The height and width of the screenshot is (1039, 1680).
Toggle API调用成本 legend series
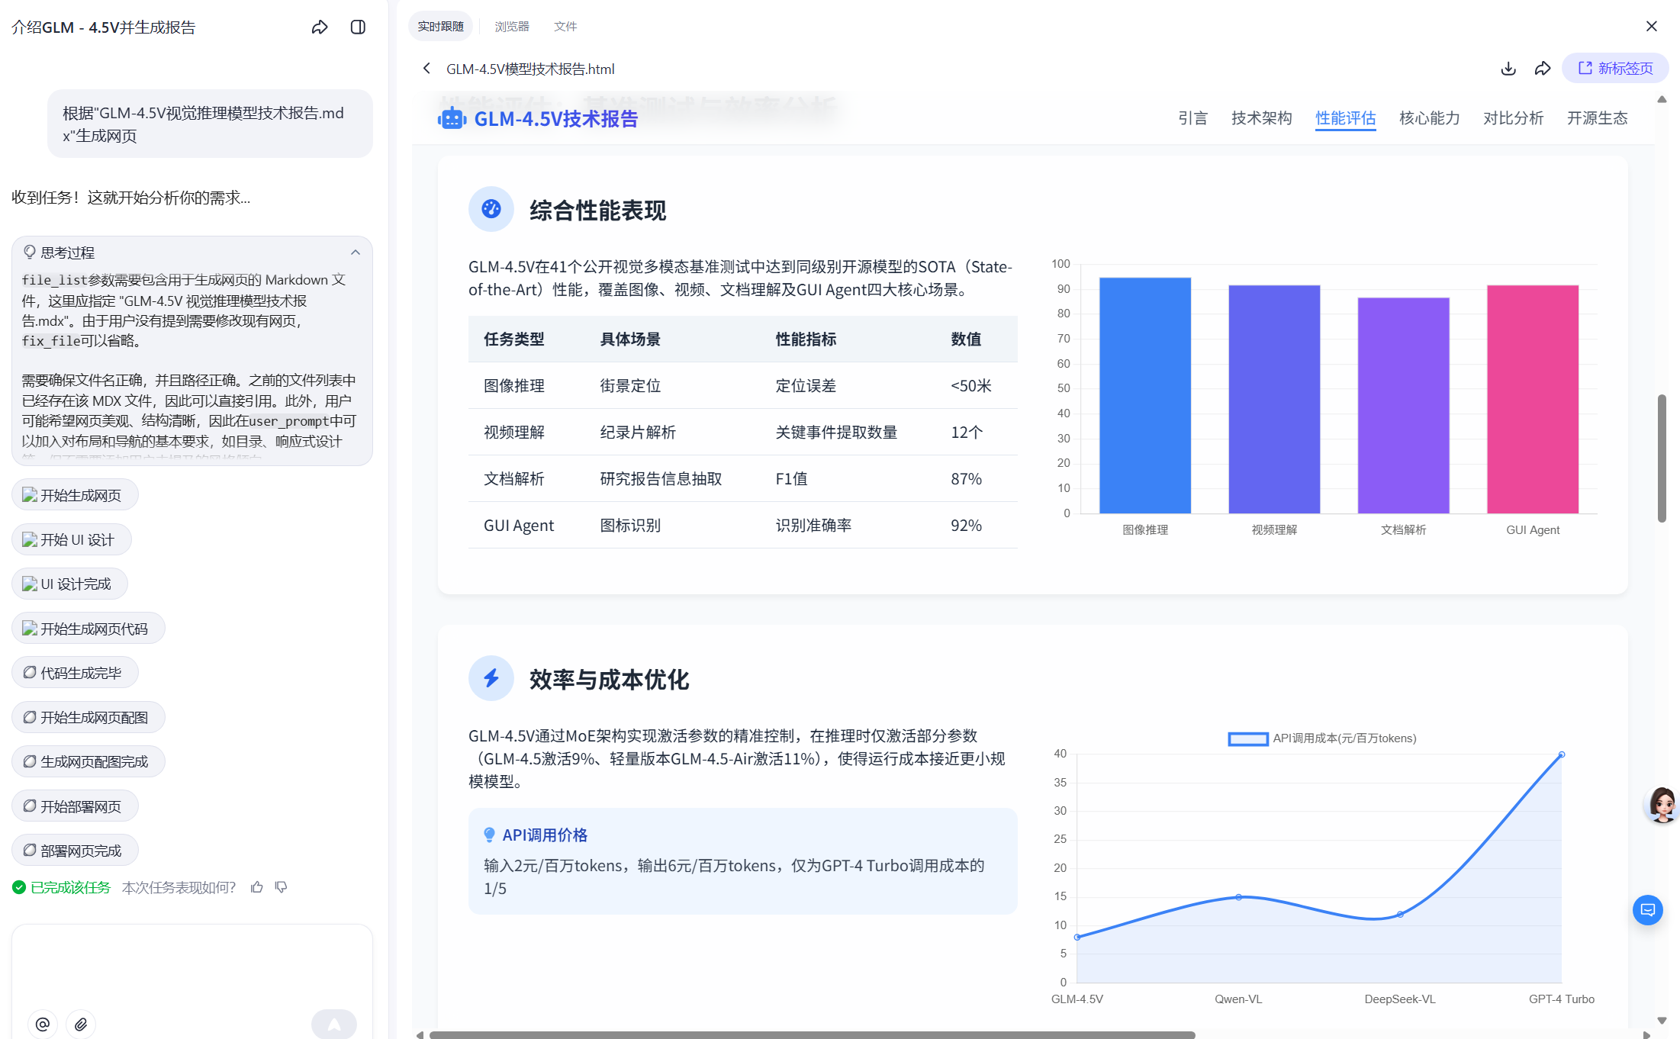click(x=1322, y=738)
